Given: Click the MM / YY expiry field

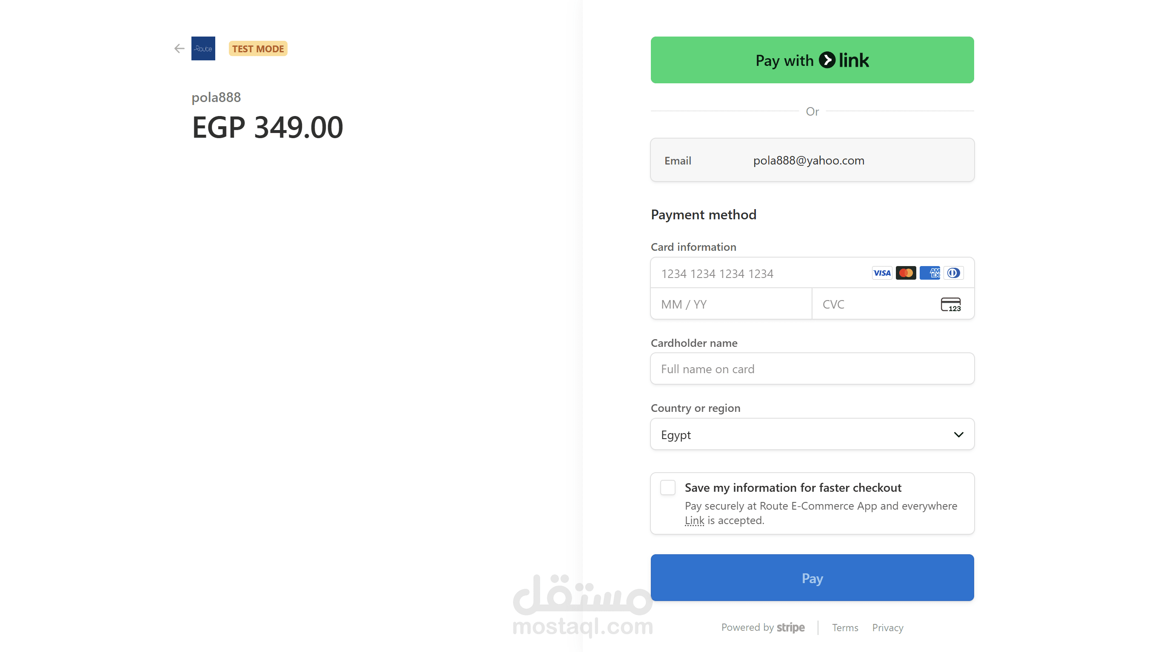Looking at the screenshot, I should [731, 304].
